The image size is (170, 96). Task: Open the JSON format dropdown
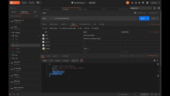[75, 61]
